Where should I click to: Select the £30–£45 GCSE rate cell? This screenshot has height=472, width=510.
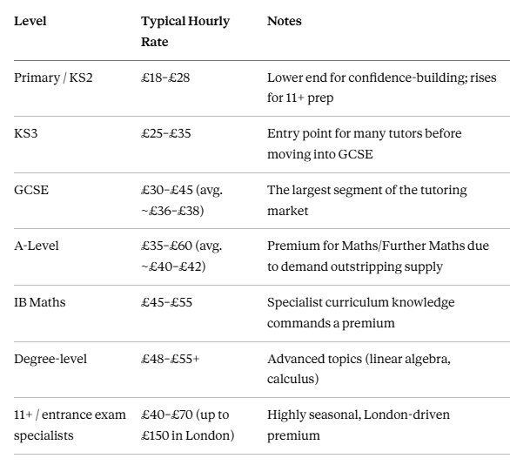tap(182, 200)
